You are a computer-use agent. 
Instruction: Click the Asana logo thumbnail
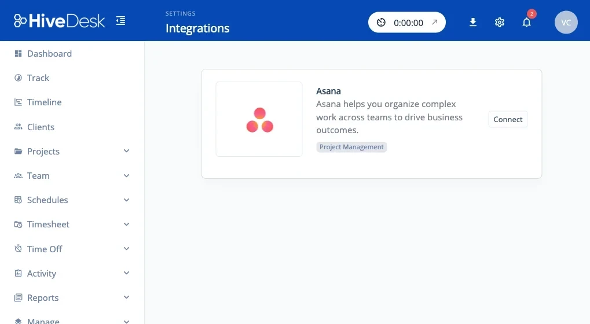(259, 119)
